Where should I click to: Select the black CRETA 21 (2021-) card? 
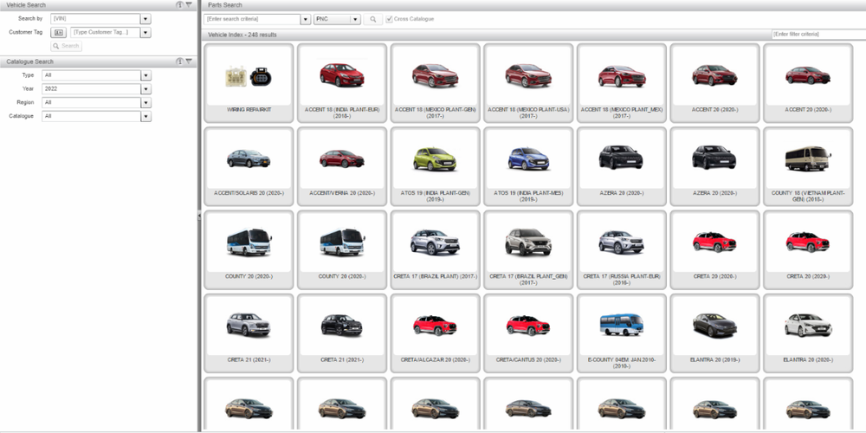point(342,333)
